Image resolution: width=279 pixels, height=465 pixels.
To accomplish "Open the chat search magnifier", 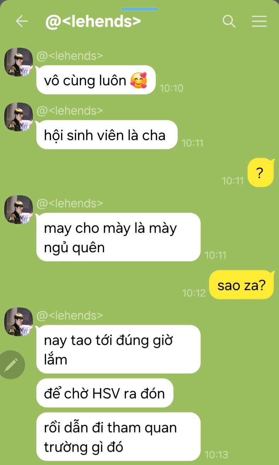I will [229, 22].
